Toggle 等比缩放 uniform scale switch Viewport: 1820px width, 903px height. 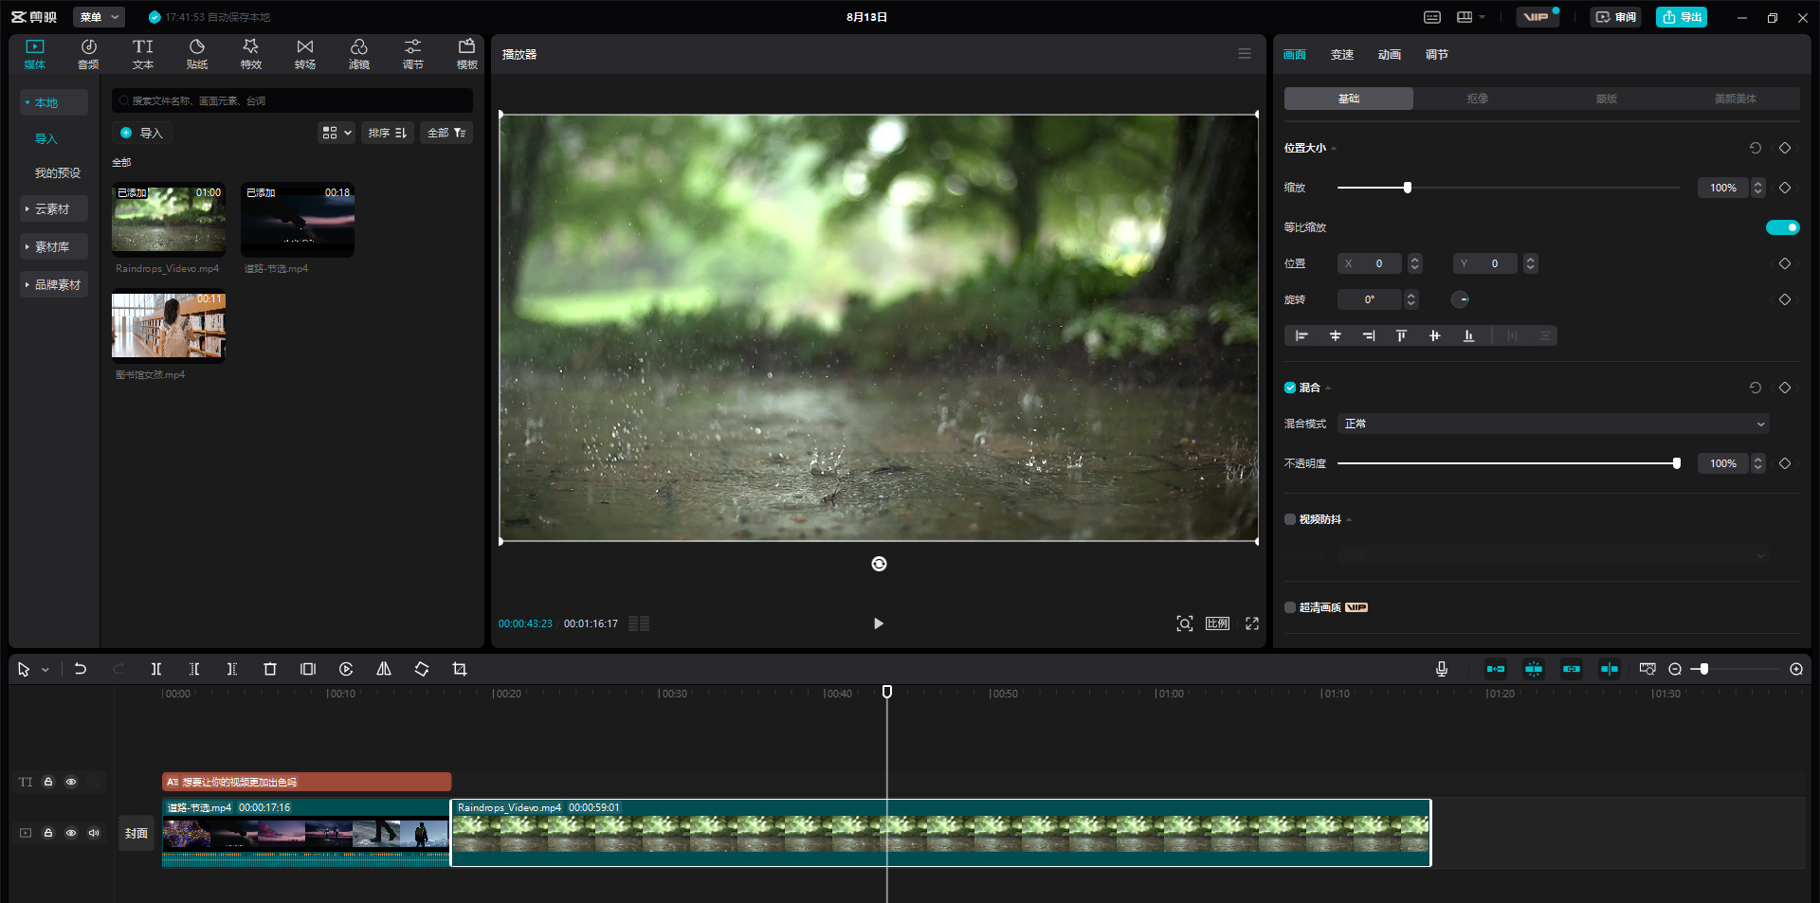1782,227
